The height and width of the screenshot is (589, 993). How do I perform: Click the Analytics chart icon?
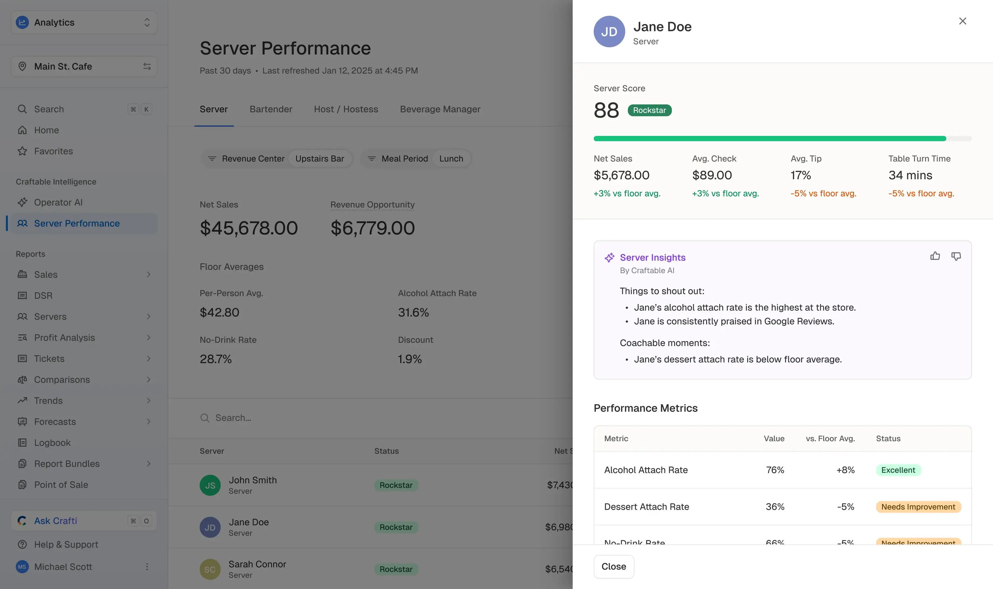tap(22, 22)
